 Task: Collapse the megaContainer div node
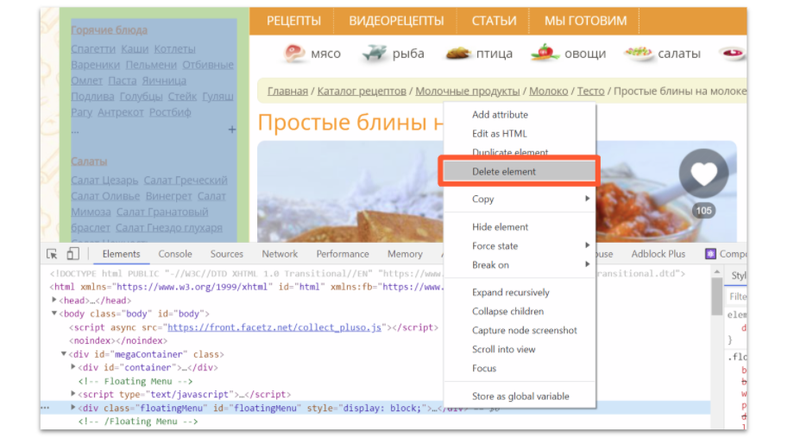click(x=64, y=354)
